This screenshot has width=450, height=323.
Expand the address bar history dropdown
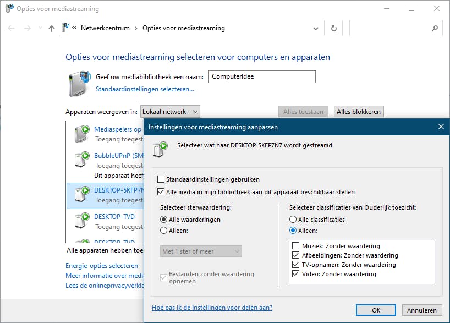(x=316, y=28)
